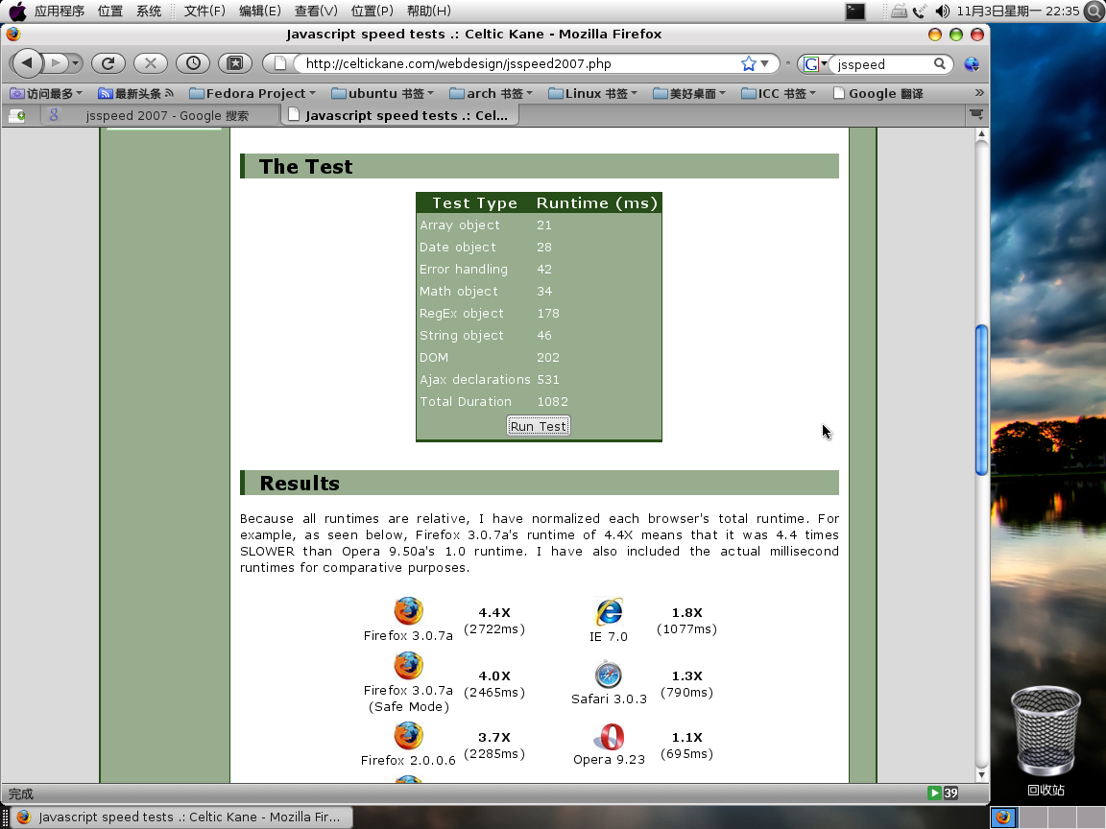Image resolution: width=1106 pixels, height=829 pixels.
Task: Open the History clock button
Action: (x=193, y=63)
